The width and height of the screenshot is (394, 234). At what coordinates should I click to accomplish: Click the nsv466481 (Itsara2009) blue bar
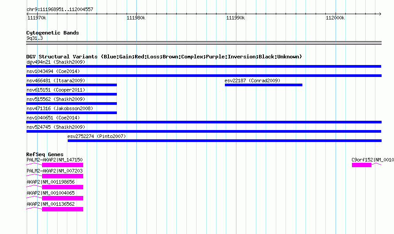pyautogui.click(x=71, y=85)
